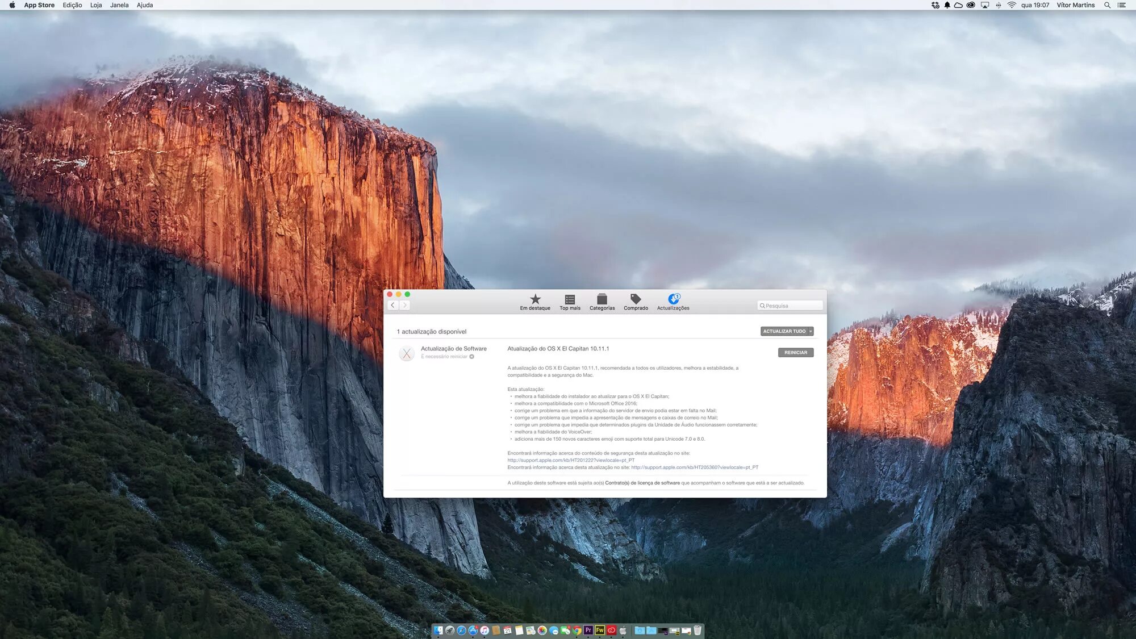Viewport: 1136px width, 639px height.
Task: Open the Contrato(s) de licença de software link
Action: click(x=642, y=483)
